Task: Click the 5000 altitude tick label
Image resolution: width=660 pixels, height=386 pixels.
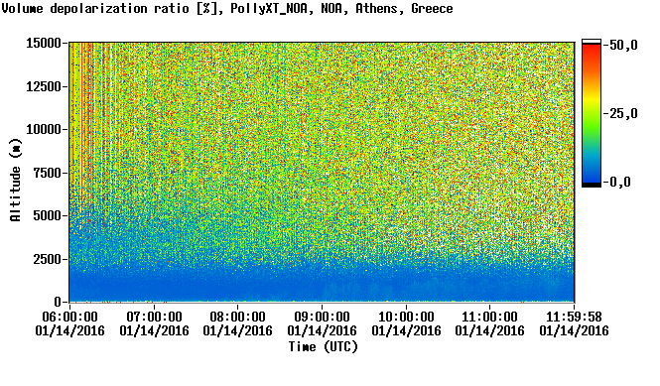Action: click(x=47, y=216)
